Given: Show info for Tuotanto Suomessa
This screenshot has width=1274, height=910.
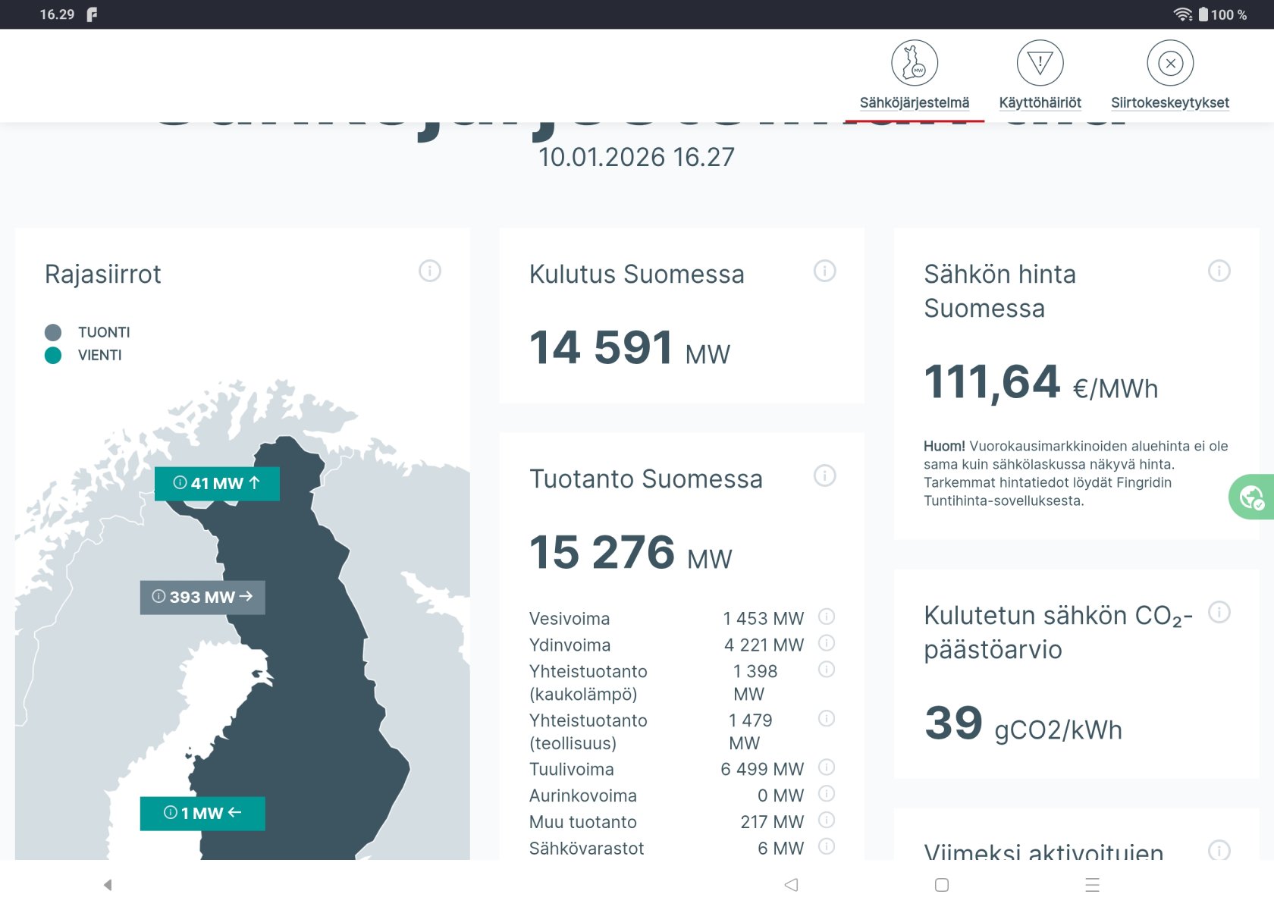Looking at the screenshot, I should click(x=824, y=475).
